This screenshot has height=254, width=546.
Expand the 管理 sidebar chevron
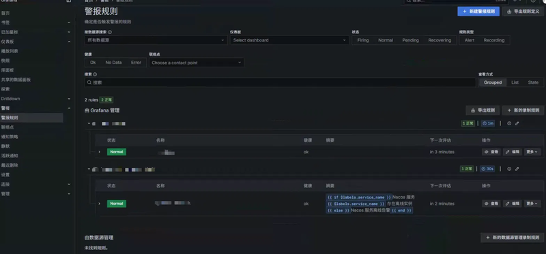coord(69,193)
